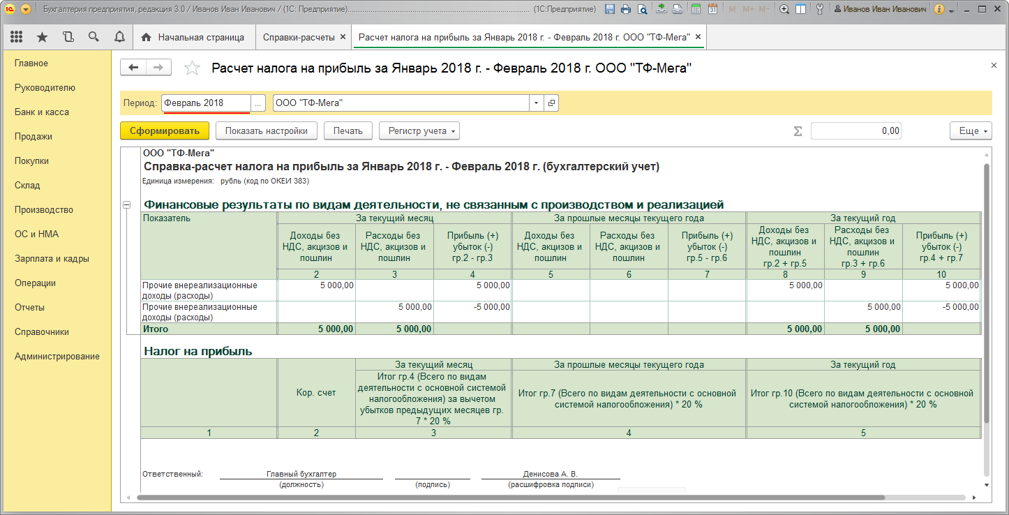The height and width of the screenshot is (515, 1009).
Task: Click user name Иванов Иван Иванович
Action: [879, 10]
